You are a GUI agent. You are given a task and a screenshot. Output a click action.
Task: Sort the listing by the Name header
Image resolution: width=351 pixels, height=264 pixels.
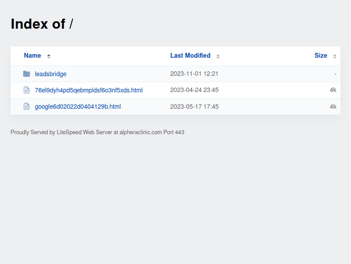click(x=32, y=55)
